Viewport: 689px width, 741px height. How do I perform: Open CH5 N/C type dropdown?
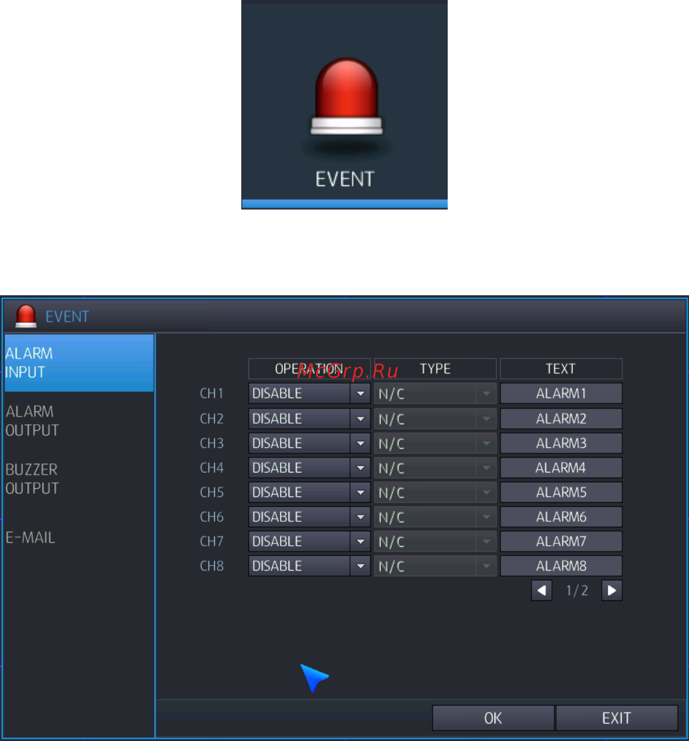[435, 492]
